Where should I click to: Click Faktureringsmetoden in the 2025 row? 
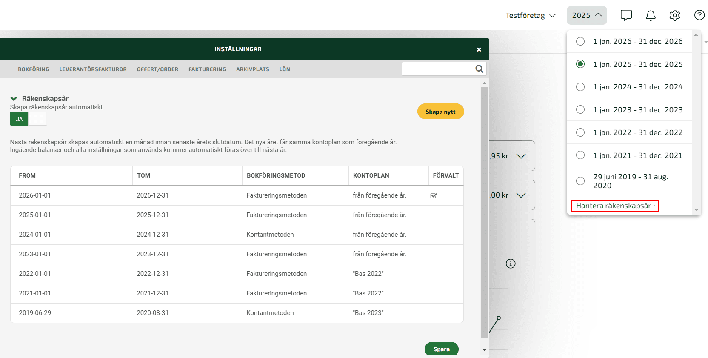pos(277,215)
